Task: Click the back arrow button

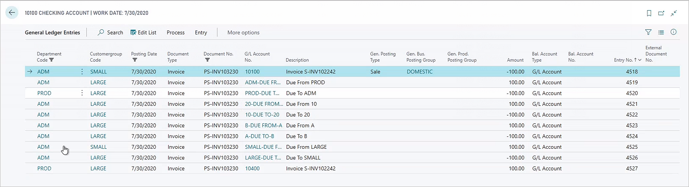Action: tap(12, 13)
